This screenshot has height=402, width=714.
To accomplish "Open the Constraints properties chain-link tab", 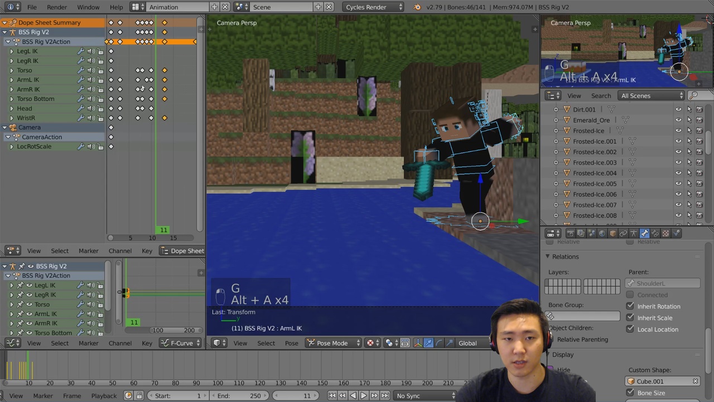I will tap(623, 233).
